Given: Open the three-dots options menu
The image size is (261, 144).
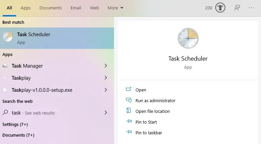Looking at the screenshot, I should pos(251,8).
